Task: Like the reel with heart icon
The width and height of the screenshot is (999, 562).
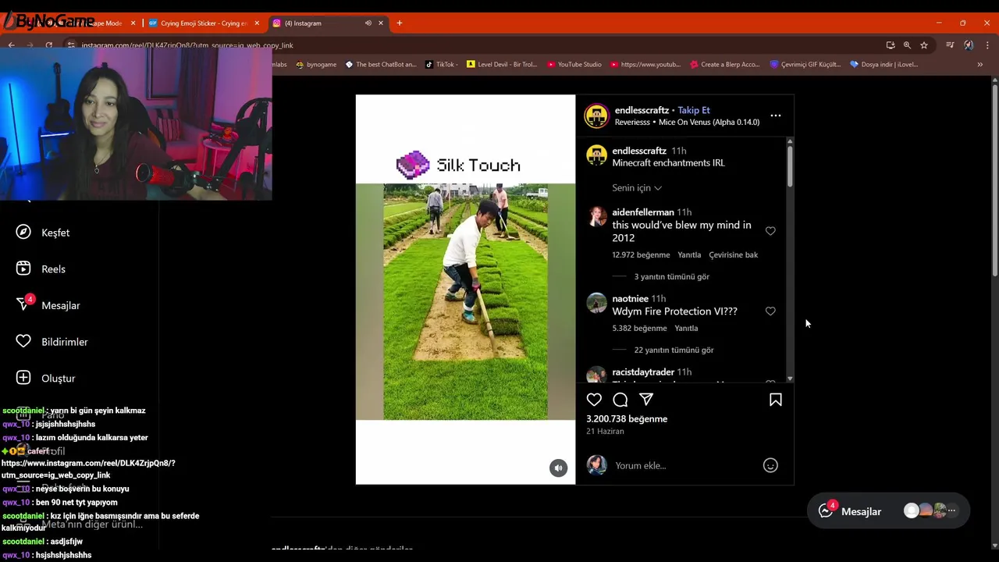Action: coord(594,400)
